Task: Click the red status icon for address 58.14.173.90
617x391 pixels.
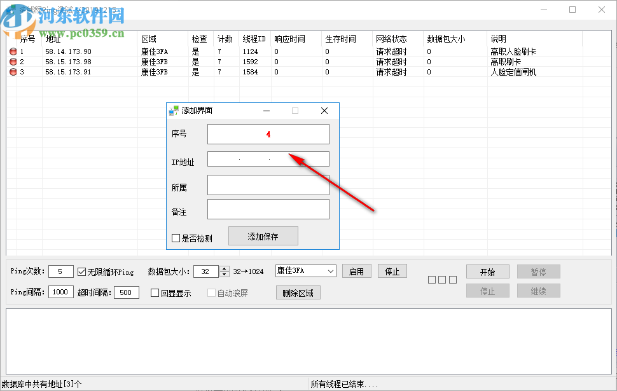Action: [x=14, y=51]
